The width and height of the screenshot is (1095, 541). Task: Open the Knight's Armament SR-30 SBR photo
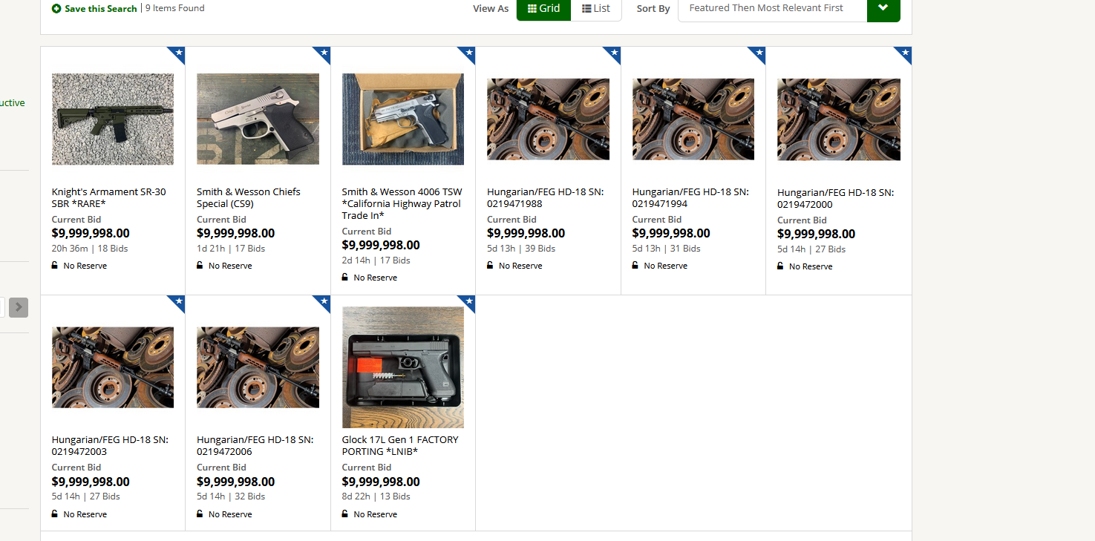click(113, 119)
